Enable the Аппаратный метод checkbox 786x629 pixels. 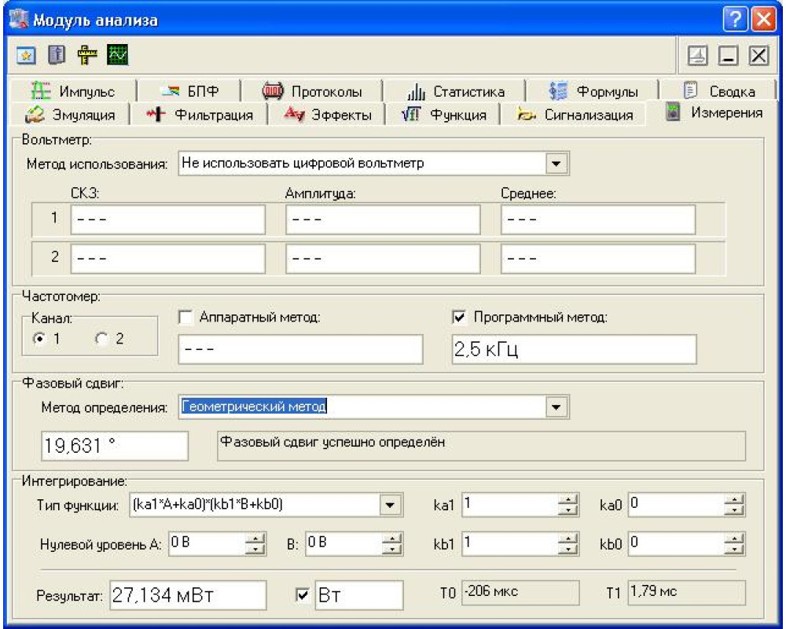tap(185, 317)
